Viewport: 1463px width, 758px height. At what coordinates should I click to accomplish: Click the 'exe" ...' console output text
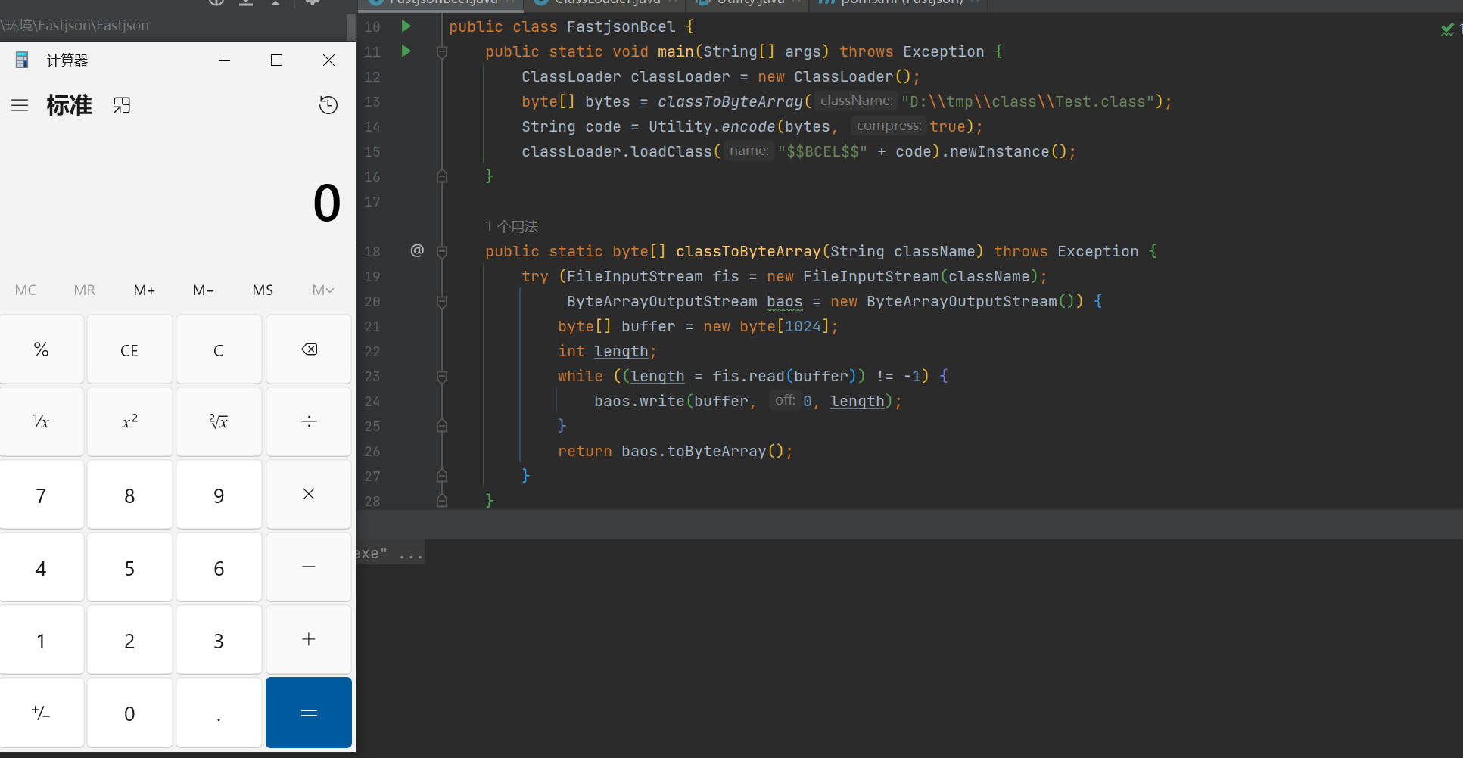389,553
